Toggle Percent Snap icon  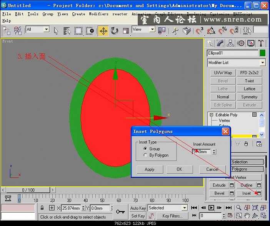[222, 31]
